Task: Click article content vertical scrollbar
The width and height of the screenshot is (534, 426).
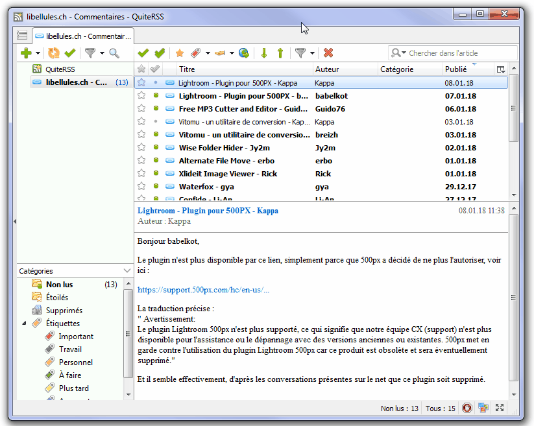Action: tap(514, 298)
